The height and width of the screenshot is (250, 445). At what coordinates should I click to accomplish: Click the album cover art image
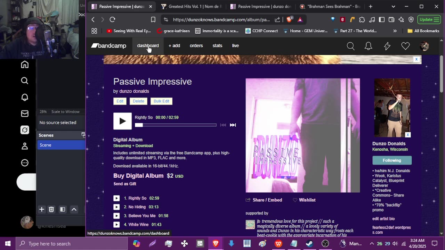click(303, 135)
